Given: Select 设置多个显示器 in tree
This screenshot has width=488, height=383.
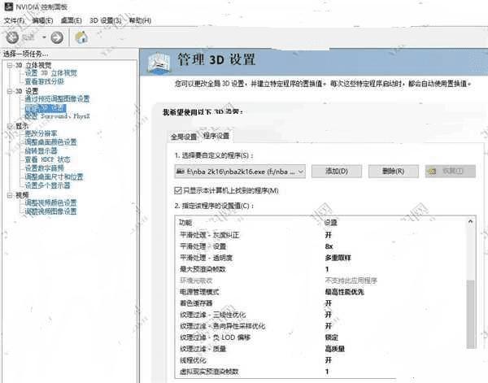Looking at the screenshot, I should pyautogui.click(x=47, y=185).
